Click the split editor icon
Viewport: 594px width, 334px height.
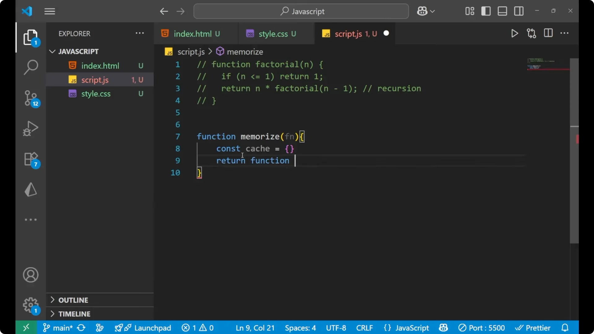tap(548, 33)
